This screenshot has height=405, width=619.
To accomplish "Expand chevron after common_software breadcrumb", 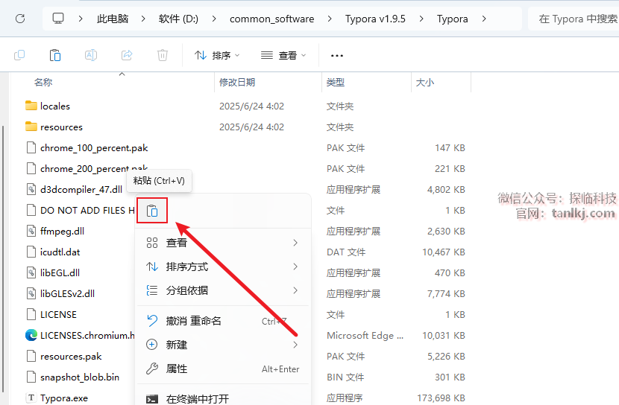I will pos(330,19).
